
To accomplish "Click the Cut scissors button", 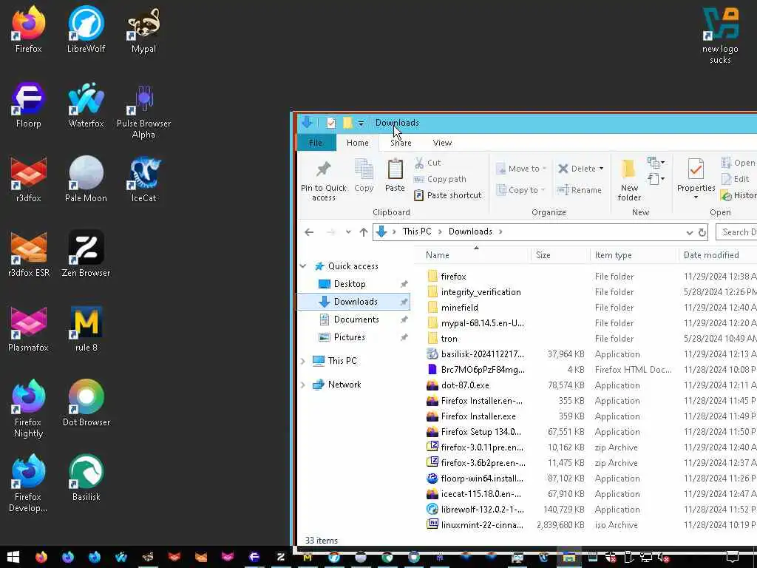I will coord(428,163).
